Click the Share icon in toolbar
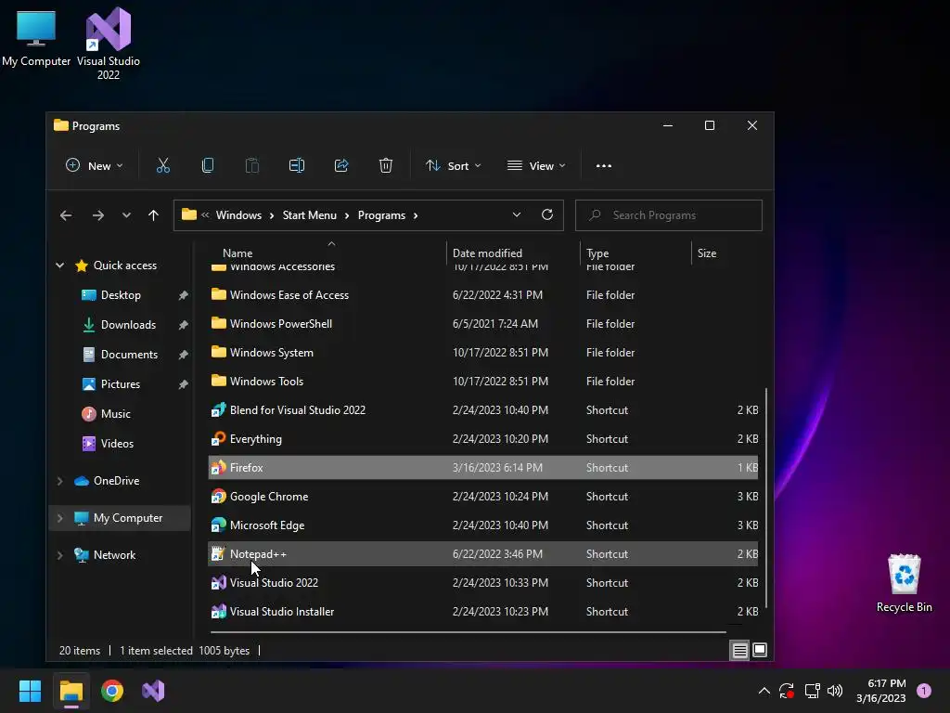The image size is (950, 713). pyautogui.click(x=341, y=165)
